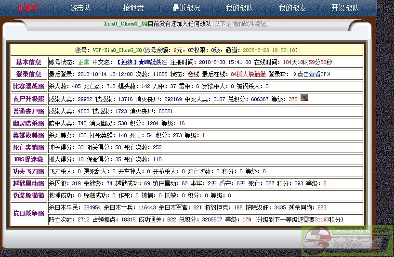Screen dimensions: 394x257
Task: Open the 最近战况 page
Action: coord(186,8)
